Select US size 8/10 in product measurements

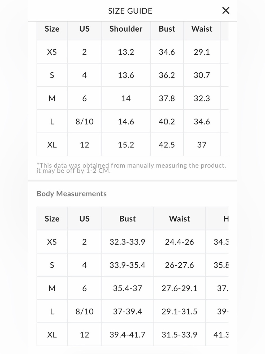[x=85, y=122]
